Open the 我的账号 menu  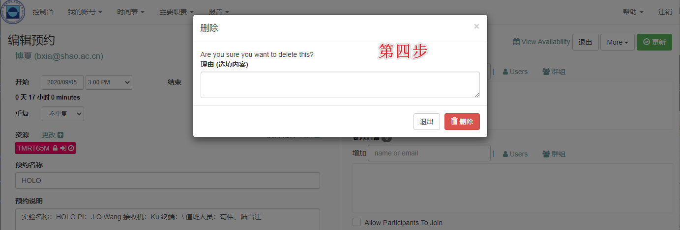[85, 12]
